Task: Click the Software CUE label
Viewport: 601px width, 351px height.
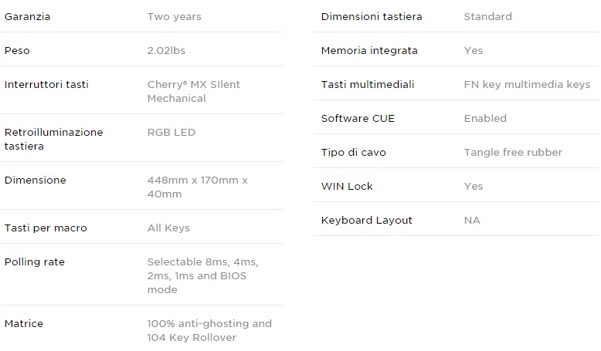Action: point(358,118)
